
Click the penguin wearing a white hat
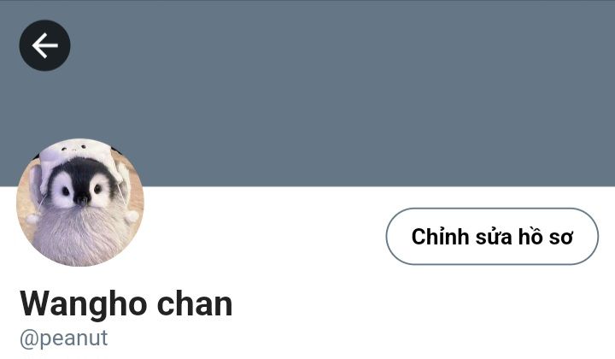(80, 203)
